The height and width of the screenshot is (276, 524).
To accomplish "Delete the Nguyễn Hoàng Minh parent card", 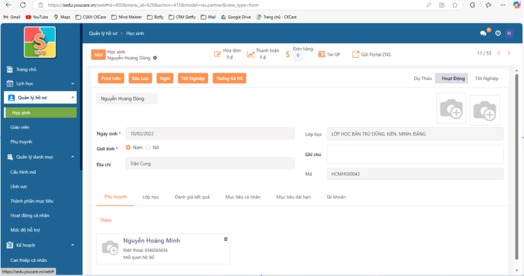I will [225, 239].
